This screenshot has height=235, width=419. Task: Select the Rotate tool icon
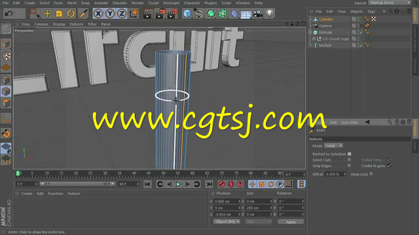71,13
